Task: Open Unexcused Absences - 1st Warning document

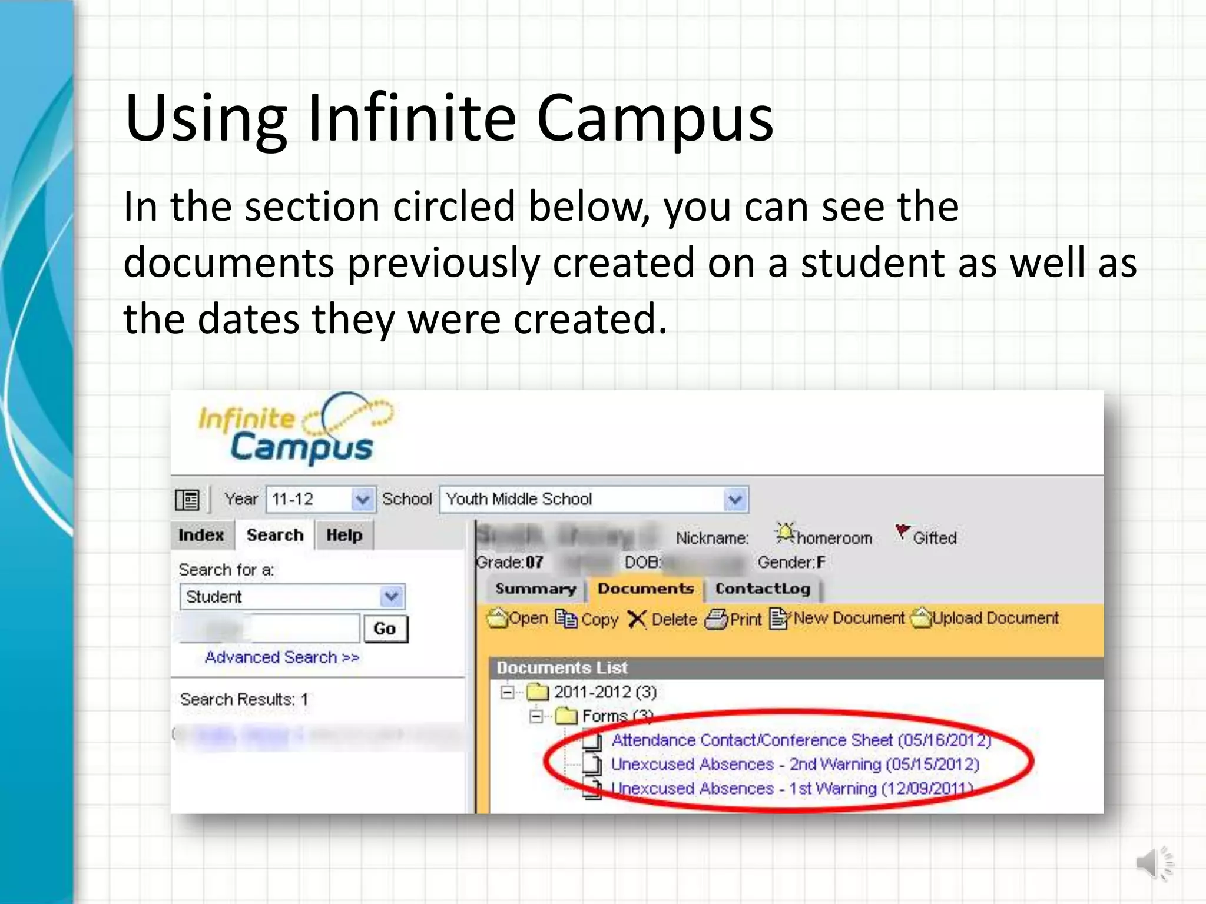Action: (x=792, y=788)
